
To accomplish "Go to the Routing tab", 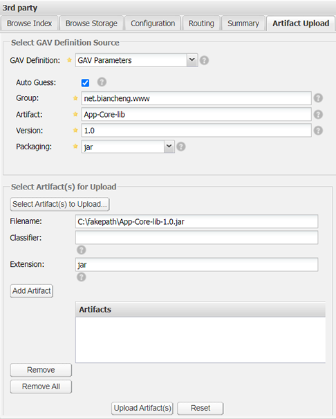I will (x=201, y=24).
